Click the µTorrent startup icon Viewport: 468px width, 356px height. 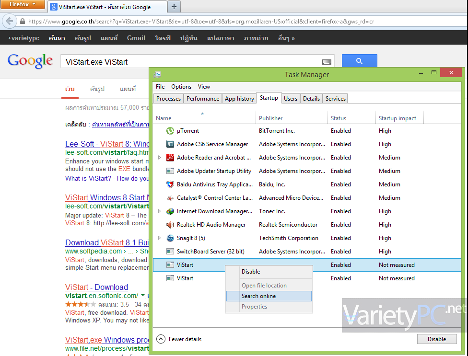170,131
